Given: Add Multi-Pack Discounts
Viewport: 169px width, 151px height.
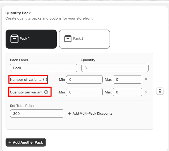Looking at the screenshot, I should tap(90, 114).
